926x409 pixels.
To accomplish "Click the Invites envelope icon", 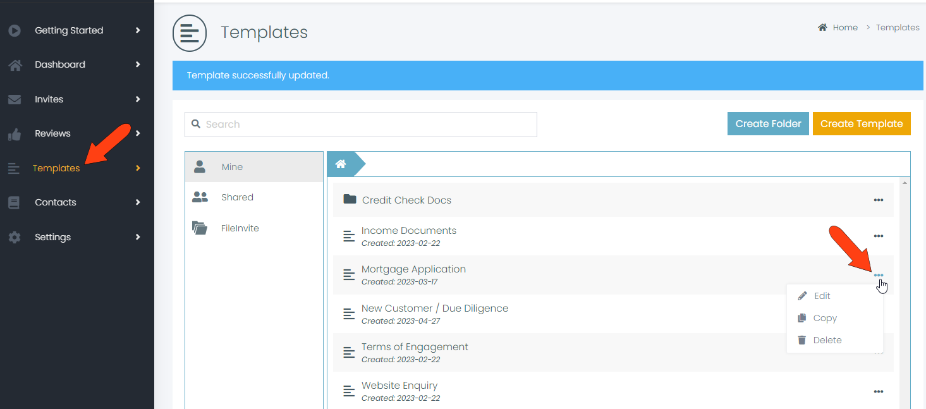I will click(x=15, y=99).
